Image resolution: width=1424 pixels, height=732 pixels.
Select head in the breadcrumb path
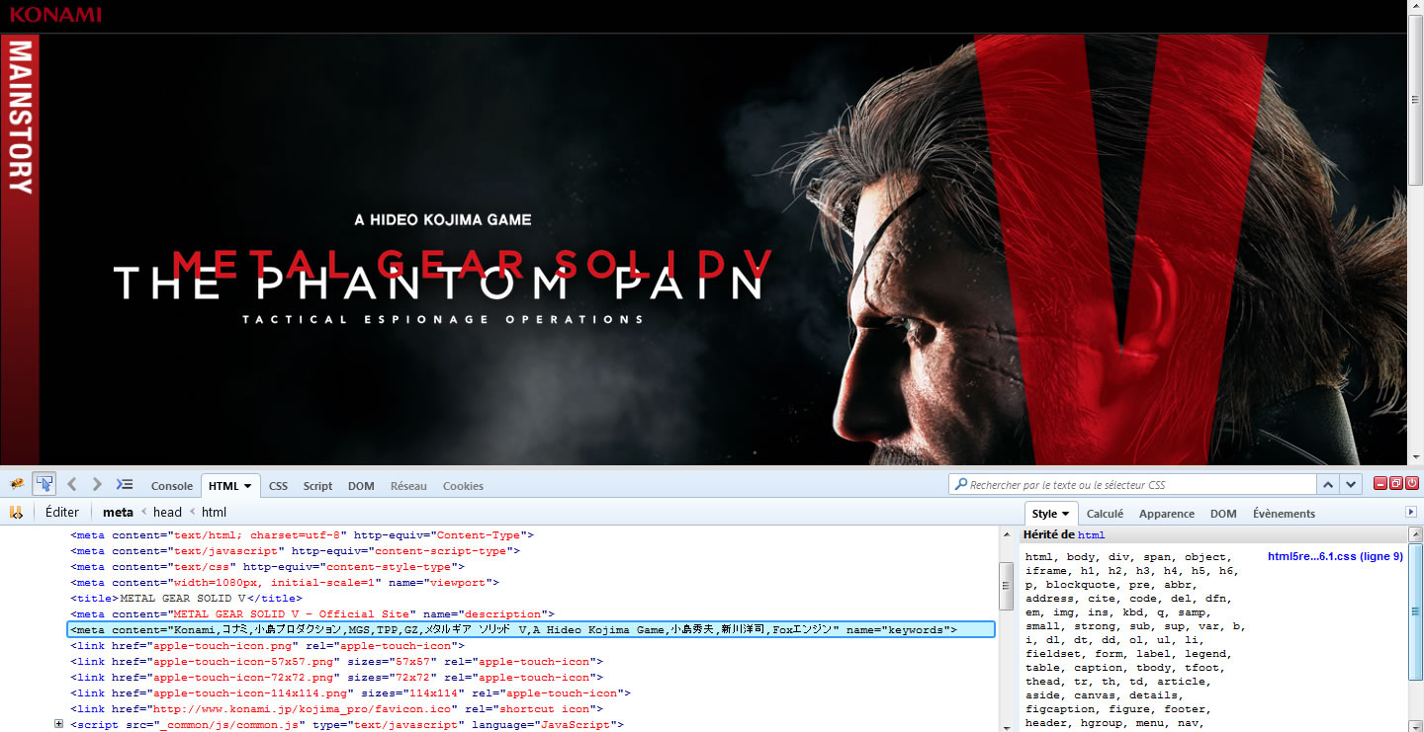(x=167, y=512)
